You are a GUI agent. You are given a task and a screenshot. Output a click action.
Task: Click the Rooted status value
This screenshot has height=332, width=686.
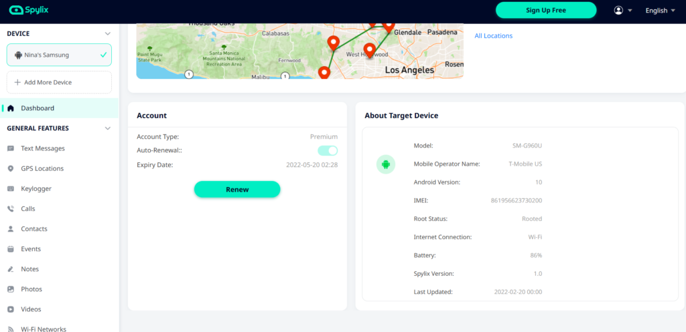(532, 219)
